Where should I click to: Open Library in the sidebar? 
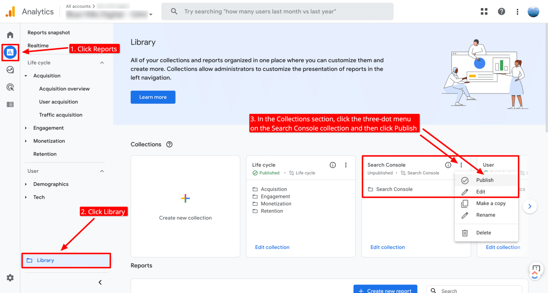click(66, 261)
